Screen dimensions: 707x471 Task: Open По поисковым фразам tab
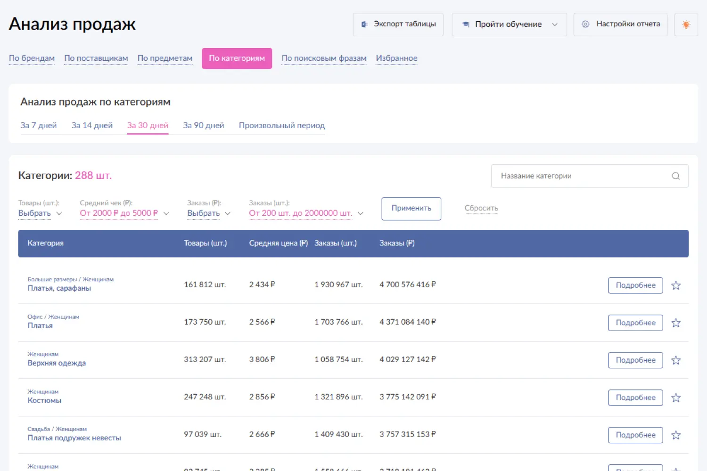[324, 58]
